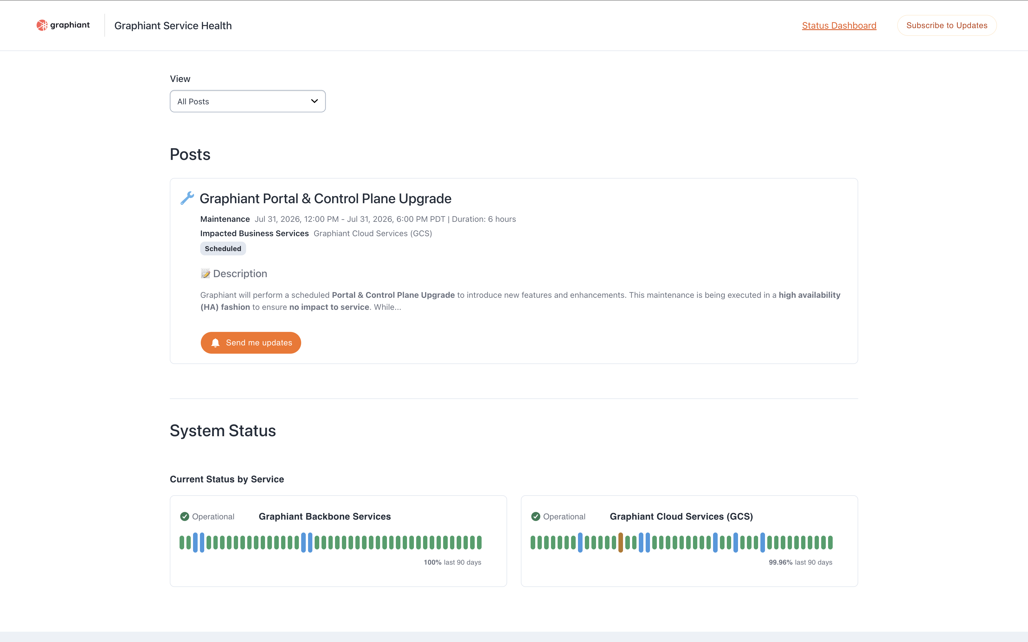This screenshot has height=642, width=1028.
Task: Click the 99.96% last 90 days text
Action: pyautogui.click(x=800, y=562)
